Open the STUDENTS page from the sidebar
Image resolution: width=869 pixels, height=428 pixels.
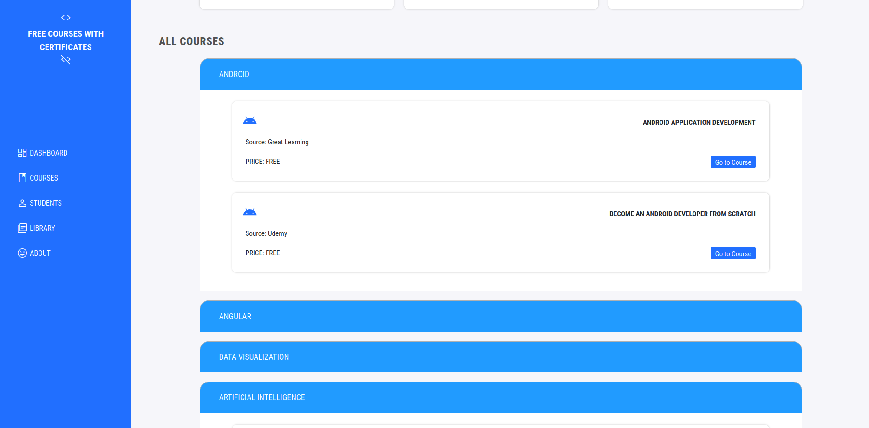click(46, 202)
